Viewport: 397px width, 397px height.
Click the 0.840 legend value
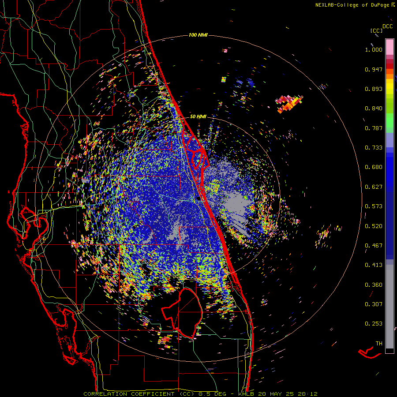pyautogui.click(x=374, y=109)
